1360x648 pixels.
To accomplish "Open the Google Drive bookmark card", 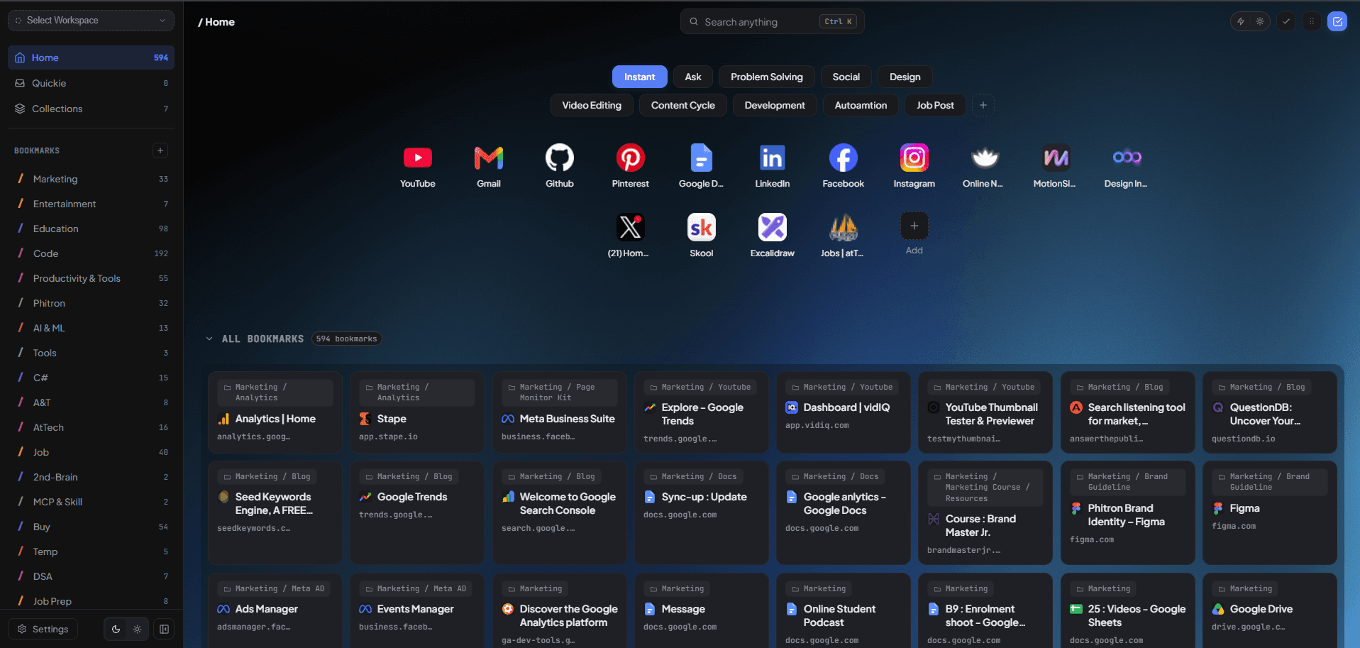I will click(1270, 610).
